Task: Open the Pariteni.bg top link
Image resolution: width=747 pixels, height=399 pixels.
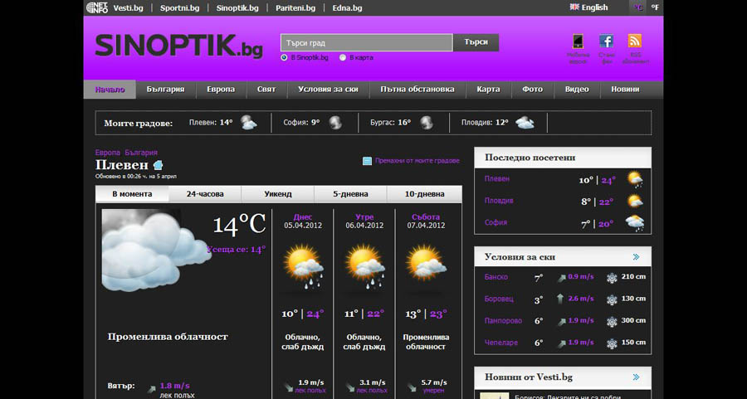Action: click(x=295, y=8)
